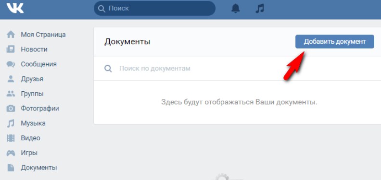Click the gamepad icon beside Игры
Screen dimensions: 381x180
[11, 153]
